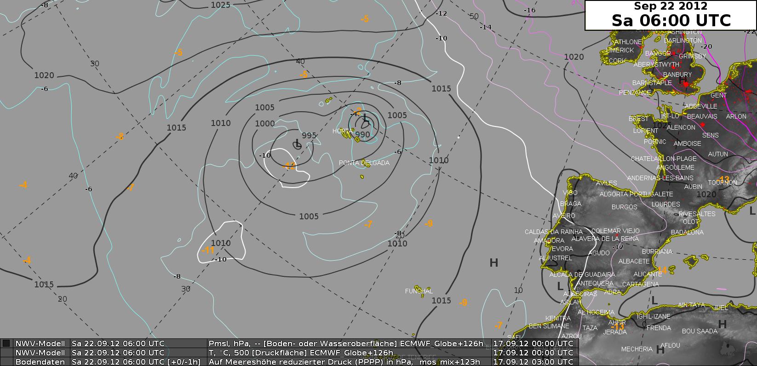Click the Sep 22 2012 date header
Screen dimensions: 757x366
click(x=671, y=6)
